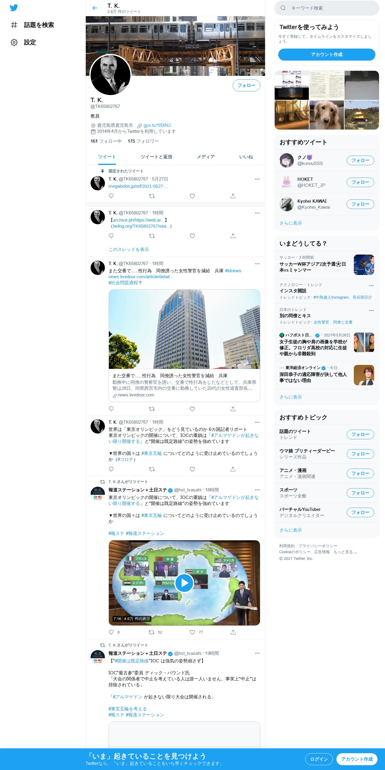Like the 報道ステーション tweet with 77 likes
This screenshot has height=770, width=385.
pos(192,632)
